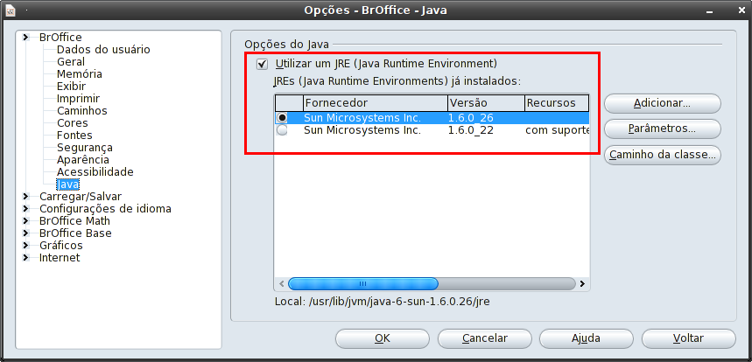Select Cores in the options tree
The image size is (752, 362).
pos(73,123)
